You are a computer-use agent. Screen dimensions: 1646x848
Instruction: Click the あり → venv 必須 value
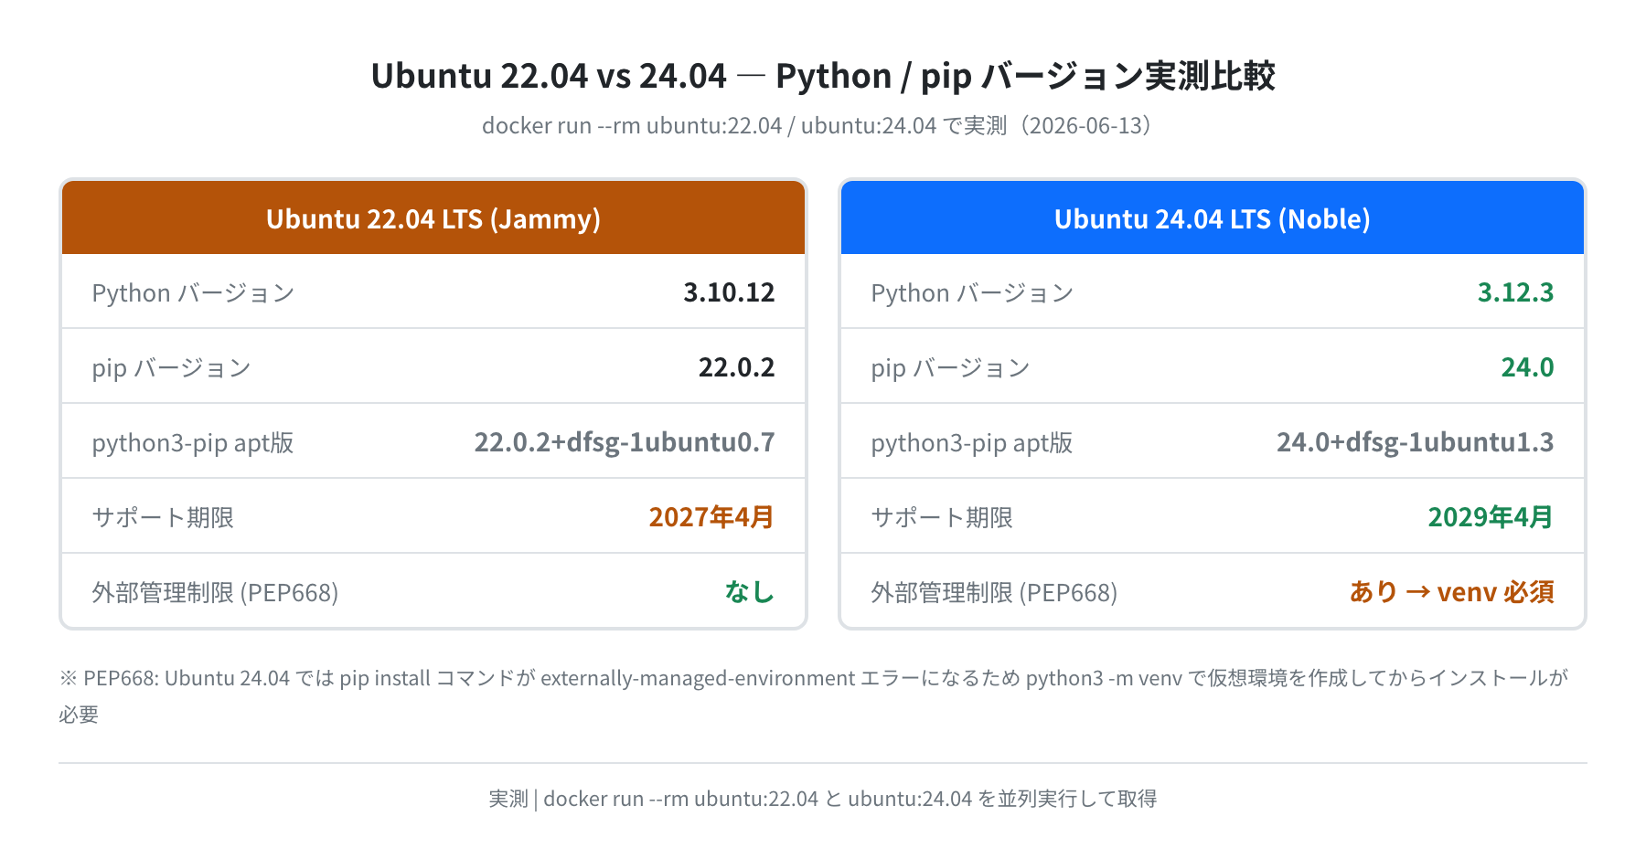pos(1452,592)
